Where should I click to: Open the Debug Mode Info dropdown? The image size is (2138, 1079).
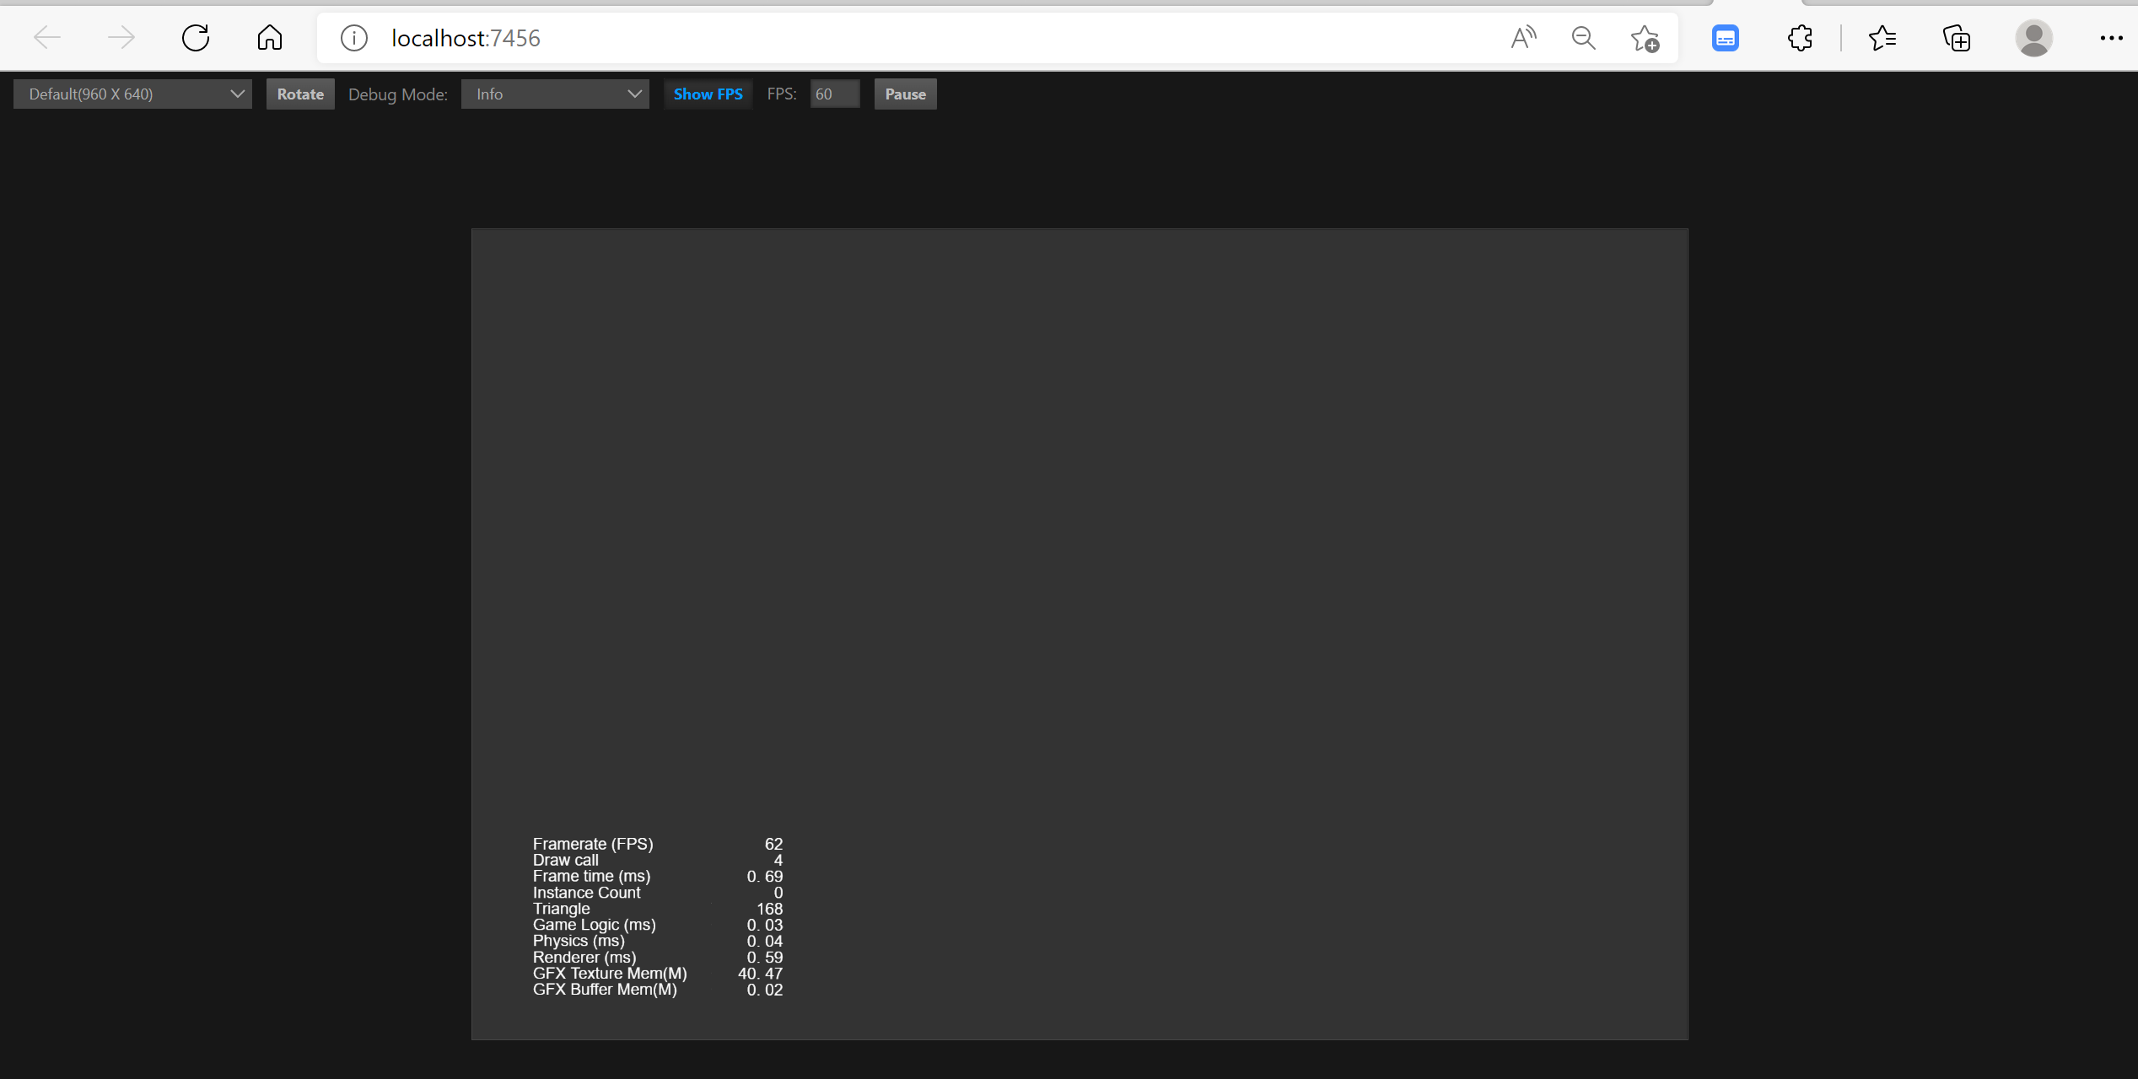pyautogui.click(x=555, y=94)
